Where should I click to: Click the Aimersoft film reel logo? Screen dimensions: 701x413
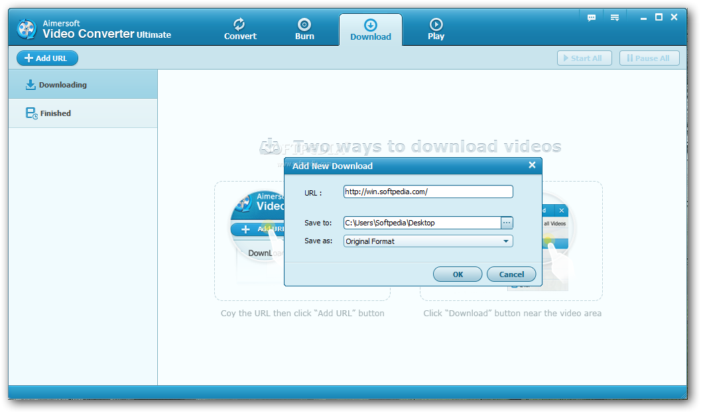click(27, 29)
